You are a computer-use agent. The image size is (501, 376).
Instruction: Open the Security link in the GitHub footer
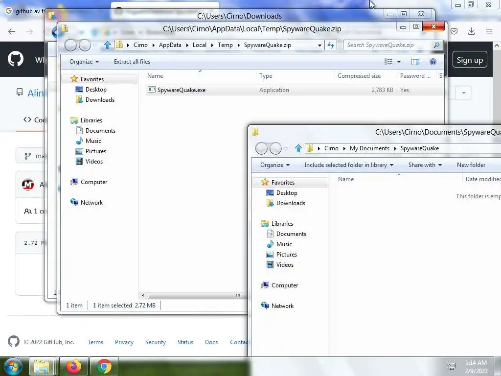[156, 342]
